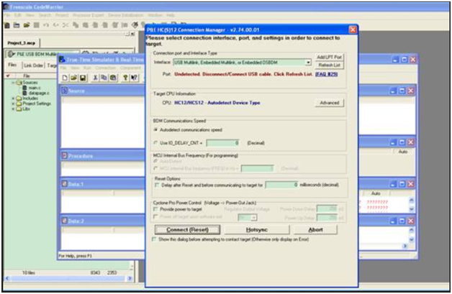
Task: Click the Data:1 window title icon
Action: click(65, 184)
